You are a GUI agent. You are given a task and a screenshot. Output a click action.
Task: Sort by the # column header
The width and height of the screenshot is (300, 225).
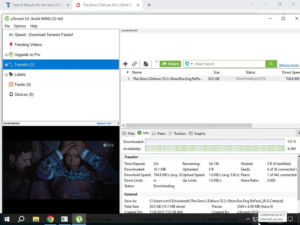point(127,72)
